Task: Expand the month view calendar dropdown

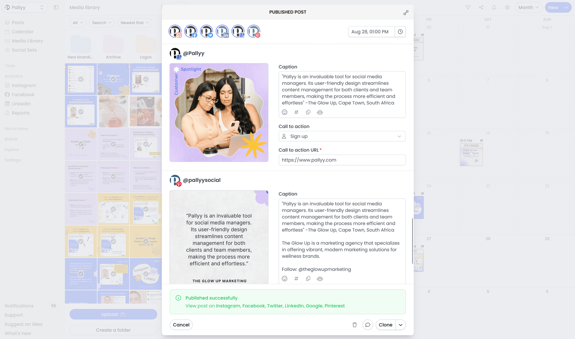Action: [x=528, y=7]
